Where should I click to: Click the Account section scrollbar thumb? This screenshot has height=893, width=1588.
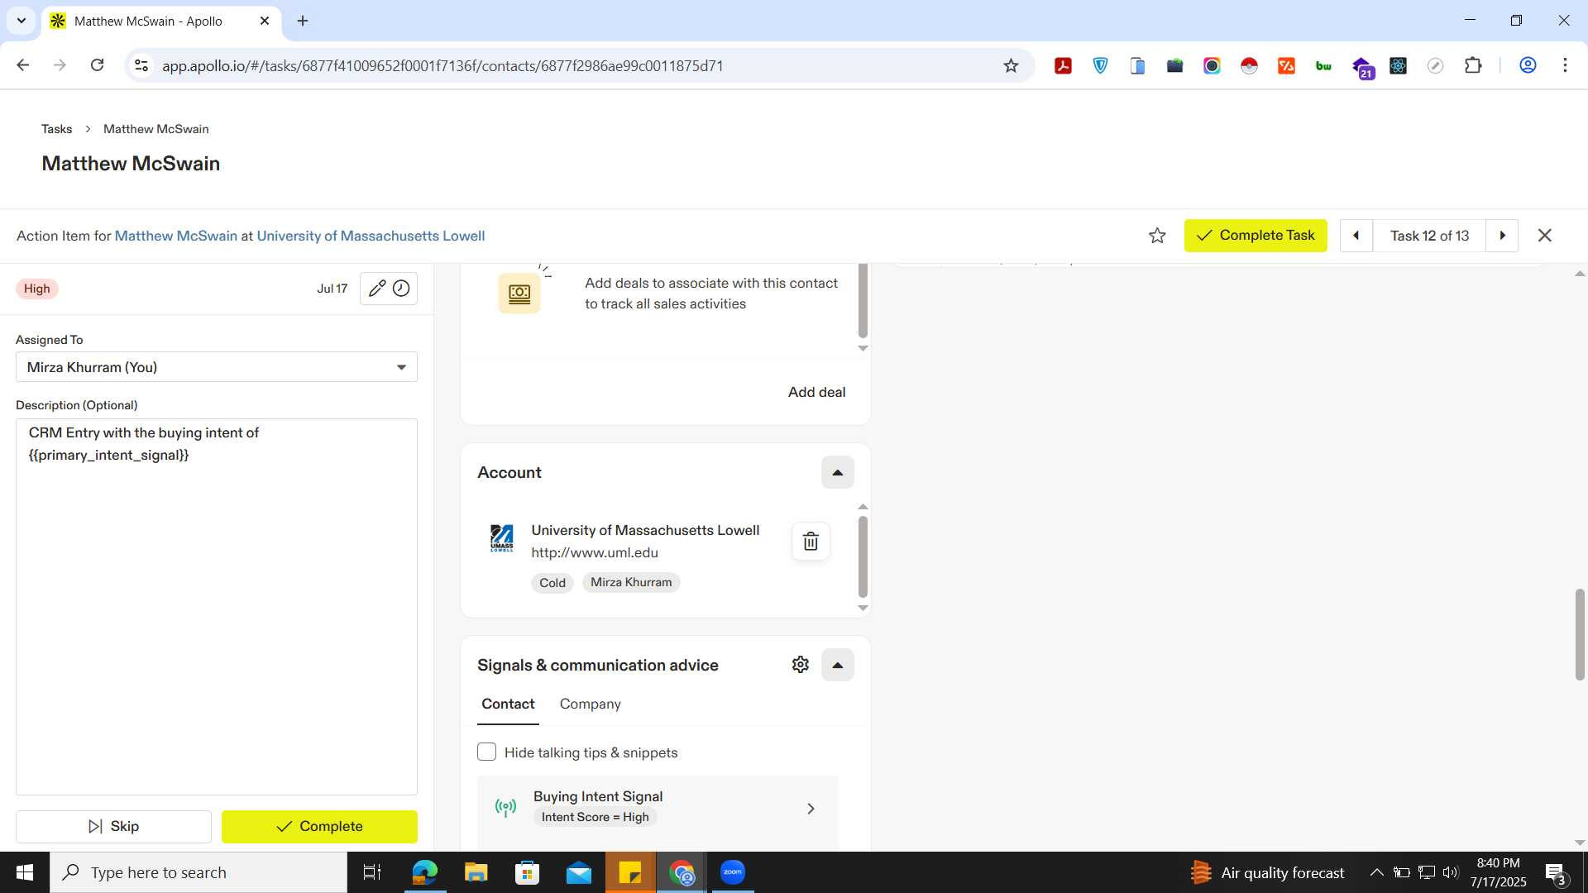[x=863, y=556]
